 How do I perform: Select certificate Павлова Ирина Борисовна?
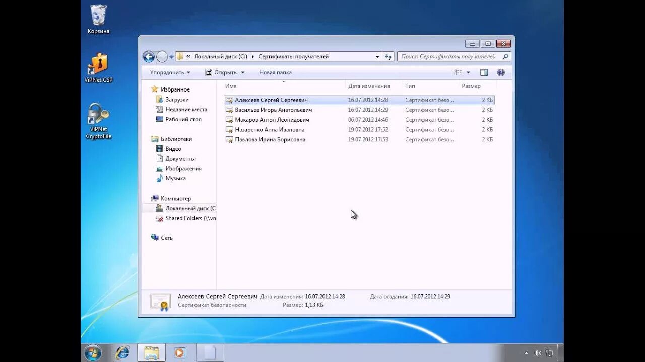359,139
